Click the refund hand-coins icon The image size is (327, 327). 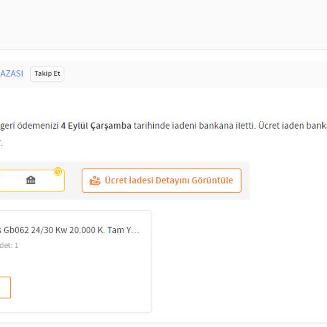(x=95, y=181)
